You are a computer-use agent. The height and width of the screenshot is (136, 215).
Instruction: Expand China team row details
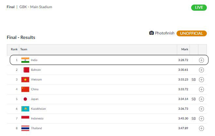pos(201,89)
